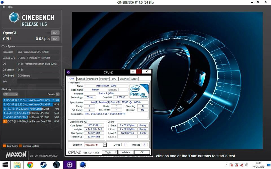Screen dimensions: 271x169
Task: Open Windows Start button on taskbar
Action: tap(5, 165)
